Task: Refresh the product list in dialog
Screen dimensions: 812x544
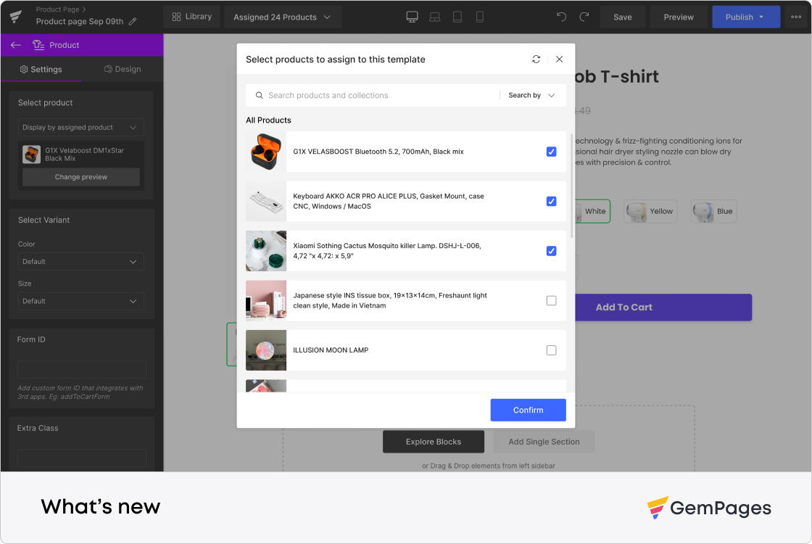Action: 536,59
